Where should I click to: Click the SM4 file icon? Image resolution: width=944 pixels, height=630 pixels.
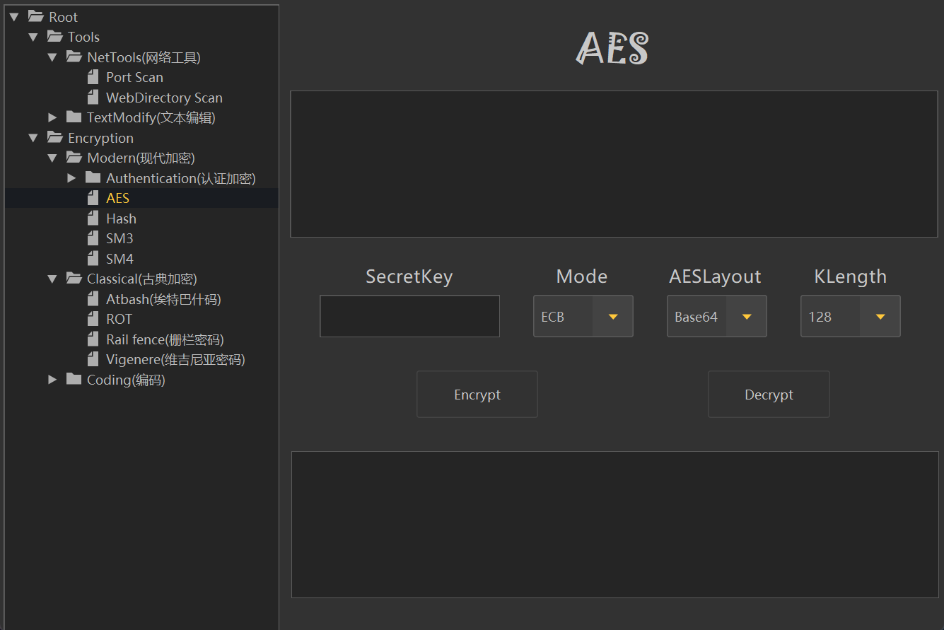coord(93,259)
